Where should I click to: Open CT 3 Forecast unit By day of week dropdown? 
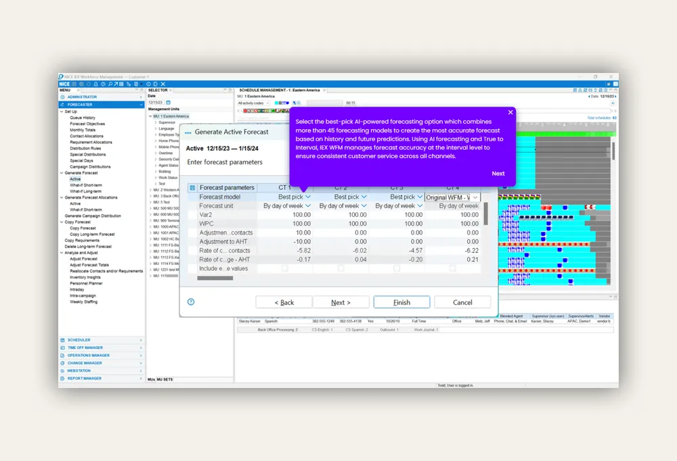pos(420,205)
